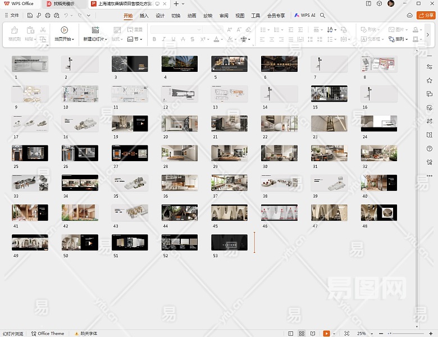Screen dimensions: 438x337
Task: Select slide thumbnail number 53
Action: tap(229, 242)
